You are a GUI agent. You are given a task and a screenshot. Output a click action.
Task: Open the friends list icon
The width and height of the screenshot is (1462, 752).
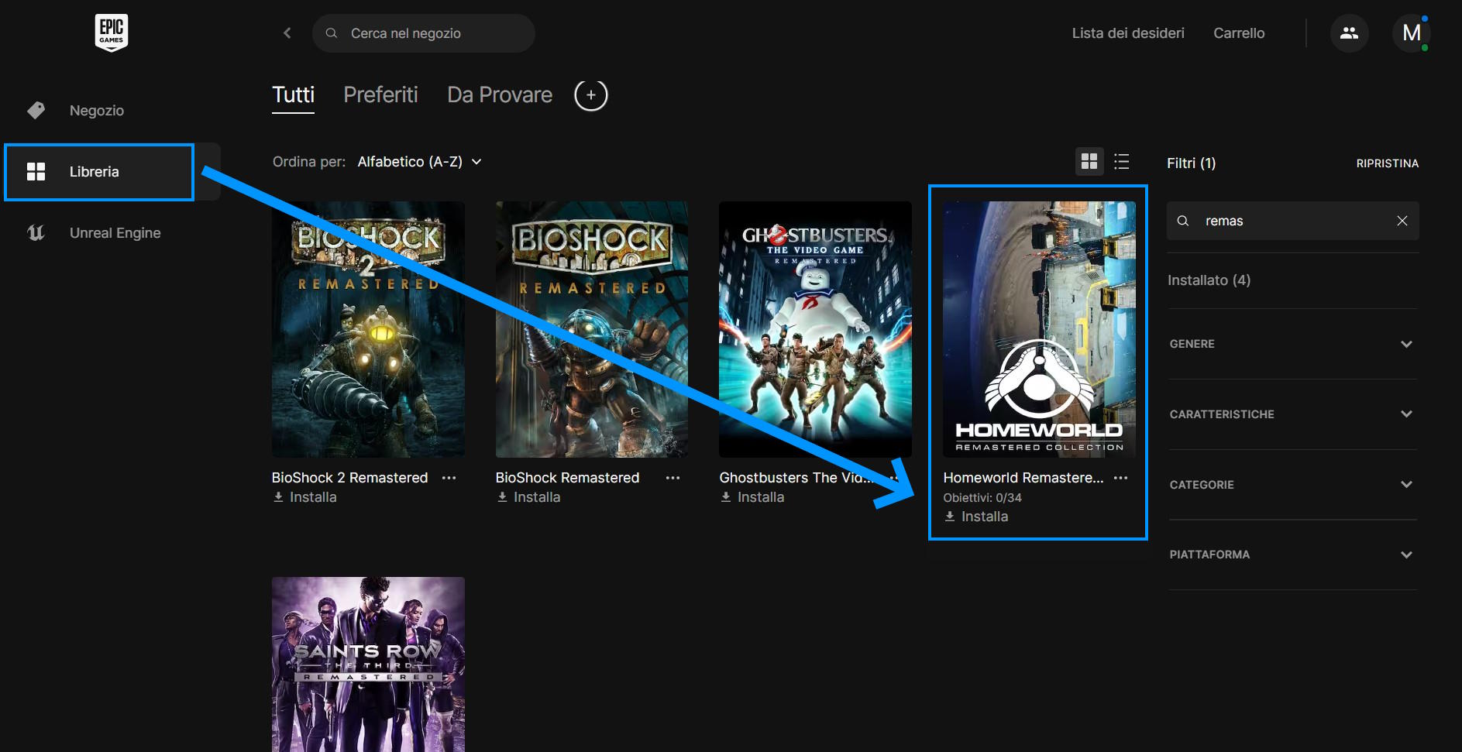[x=1349, y=33]
